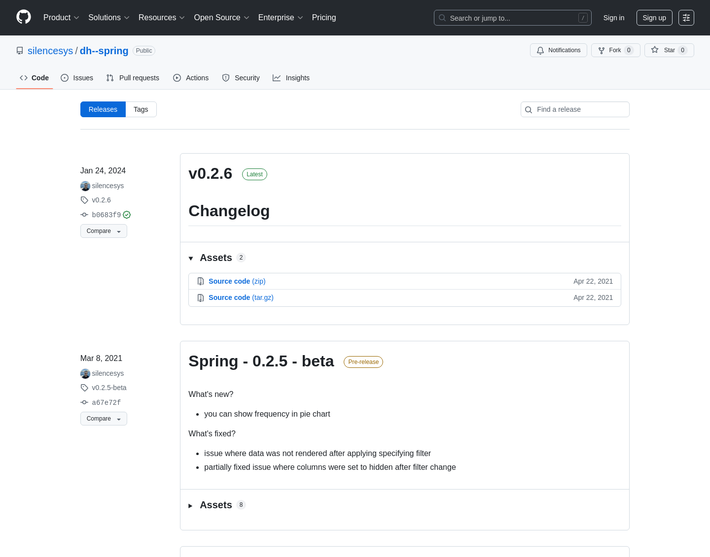Select the Releases toggle button

[x=103, y=109]
